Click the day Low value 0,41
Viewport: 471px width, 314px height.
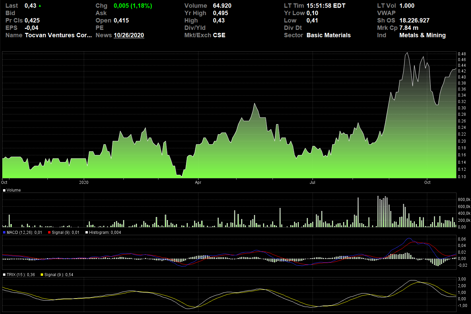(x=312, y=20)
